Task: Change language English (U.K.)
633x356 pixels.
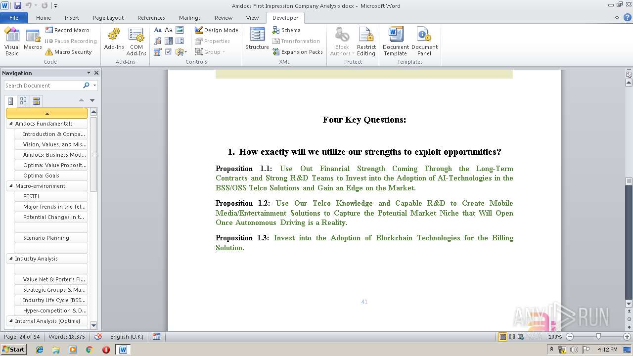Action: point(127,337)
